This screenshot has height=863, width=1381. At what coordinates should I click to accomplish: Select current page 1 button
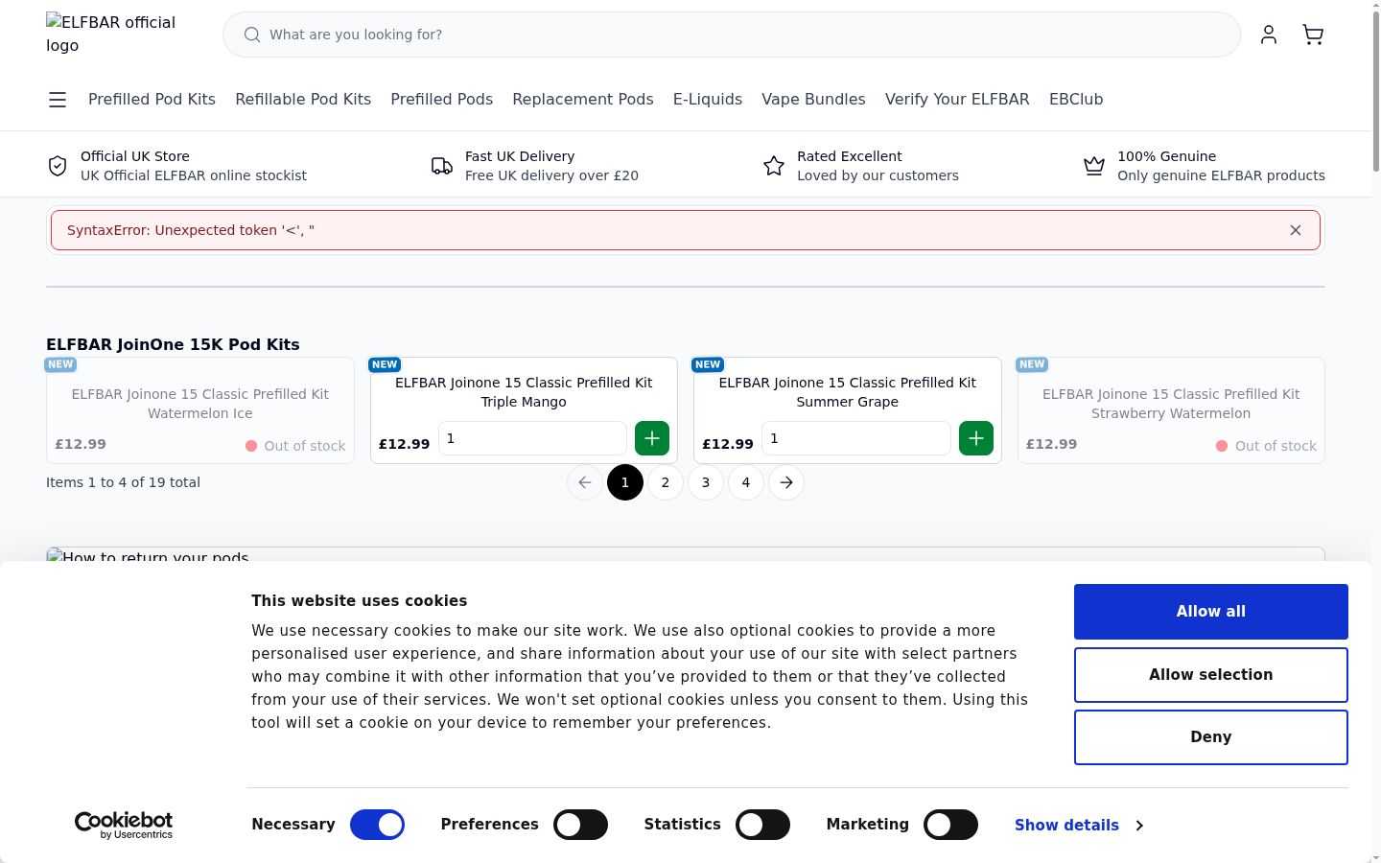tap(625, 482)
